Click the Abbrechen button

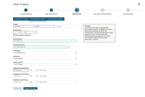pos(18,88)
